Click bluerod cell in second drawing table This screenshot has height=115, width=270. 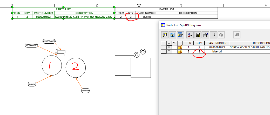point(147,17)
